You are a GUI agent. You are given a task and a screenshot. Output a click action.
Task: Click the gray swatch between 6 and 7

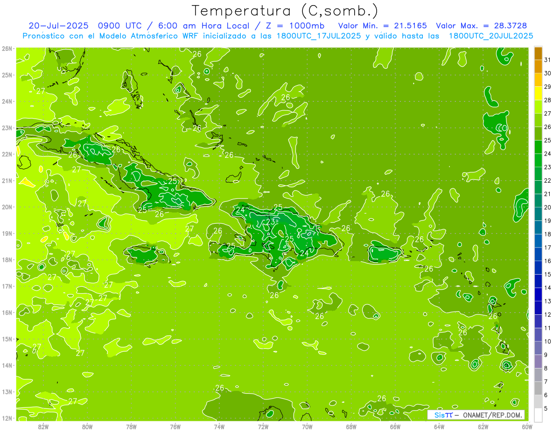[x=538, y=388]
